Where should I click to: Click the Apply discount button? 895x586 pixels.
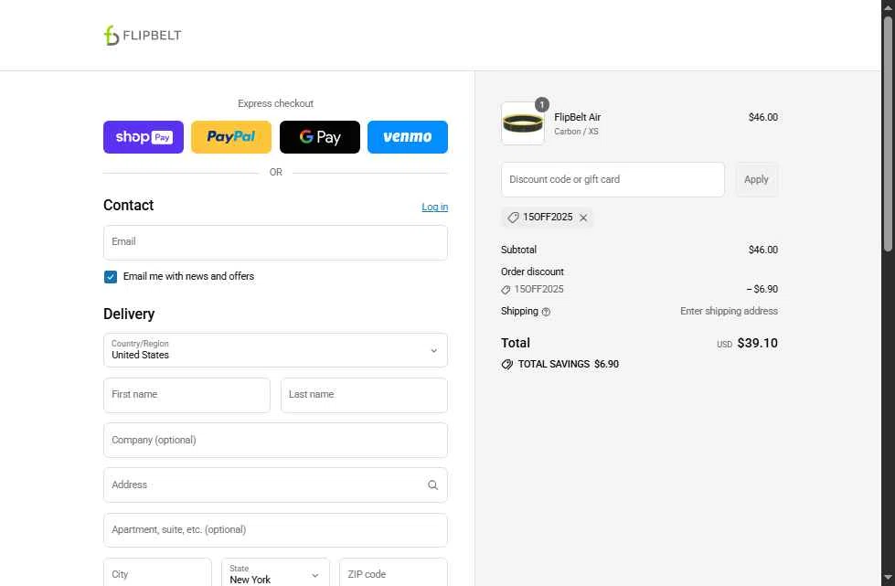tap(756, 180)
